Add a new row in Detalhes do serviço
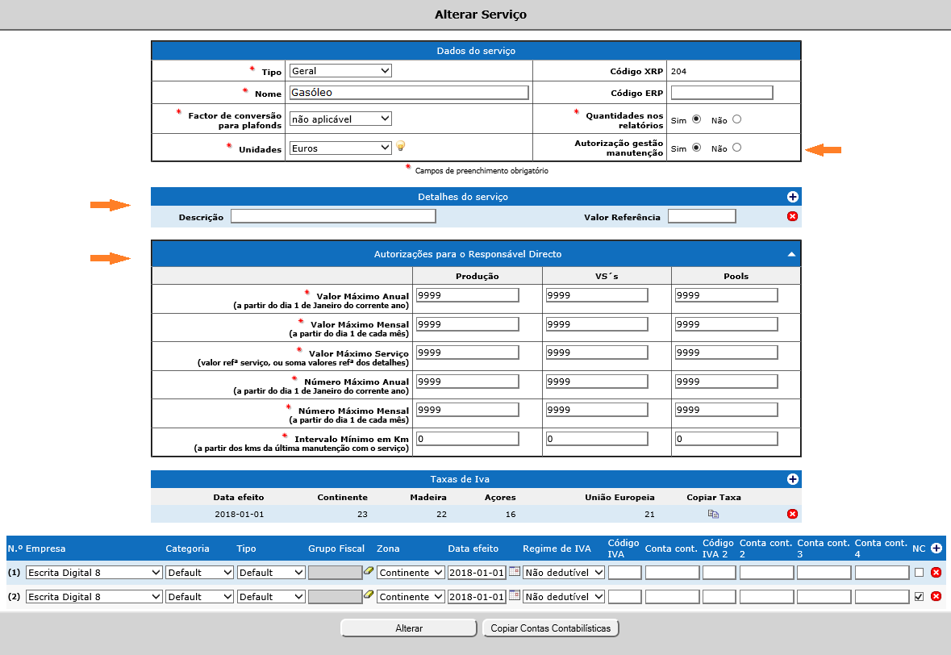 click(792, 197)
